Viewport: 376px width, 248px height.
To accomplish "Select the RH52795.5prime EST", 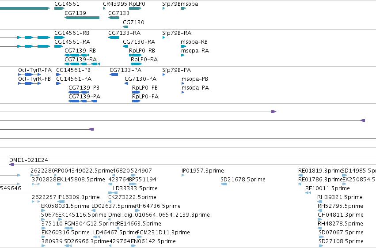I will (x=320, y=210).
